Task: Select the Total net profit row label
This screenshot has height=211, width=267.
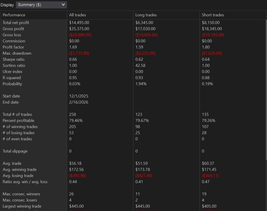Action: pos(16,23)
